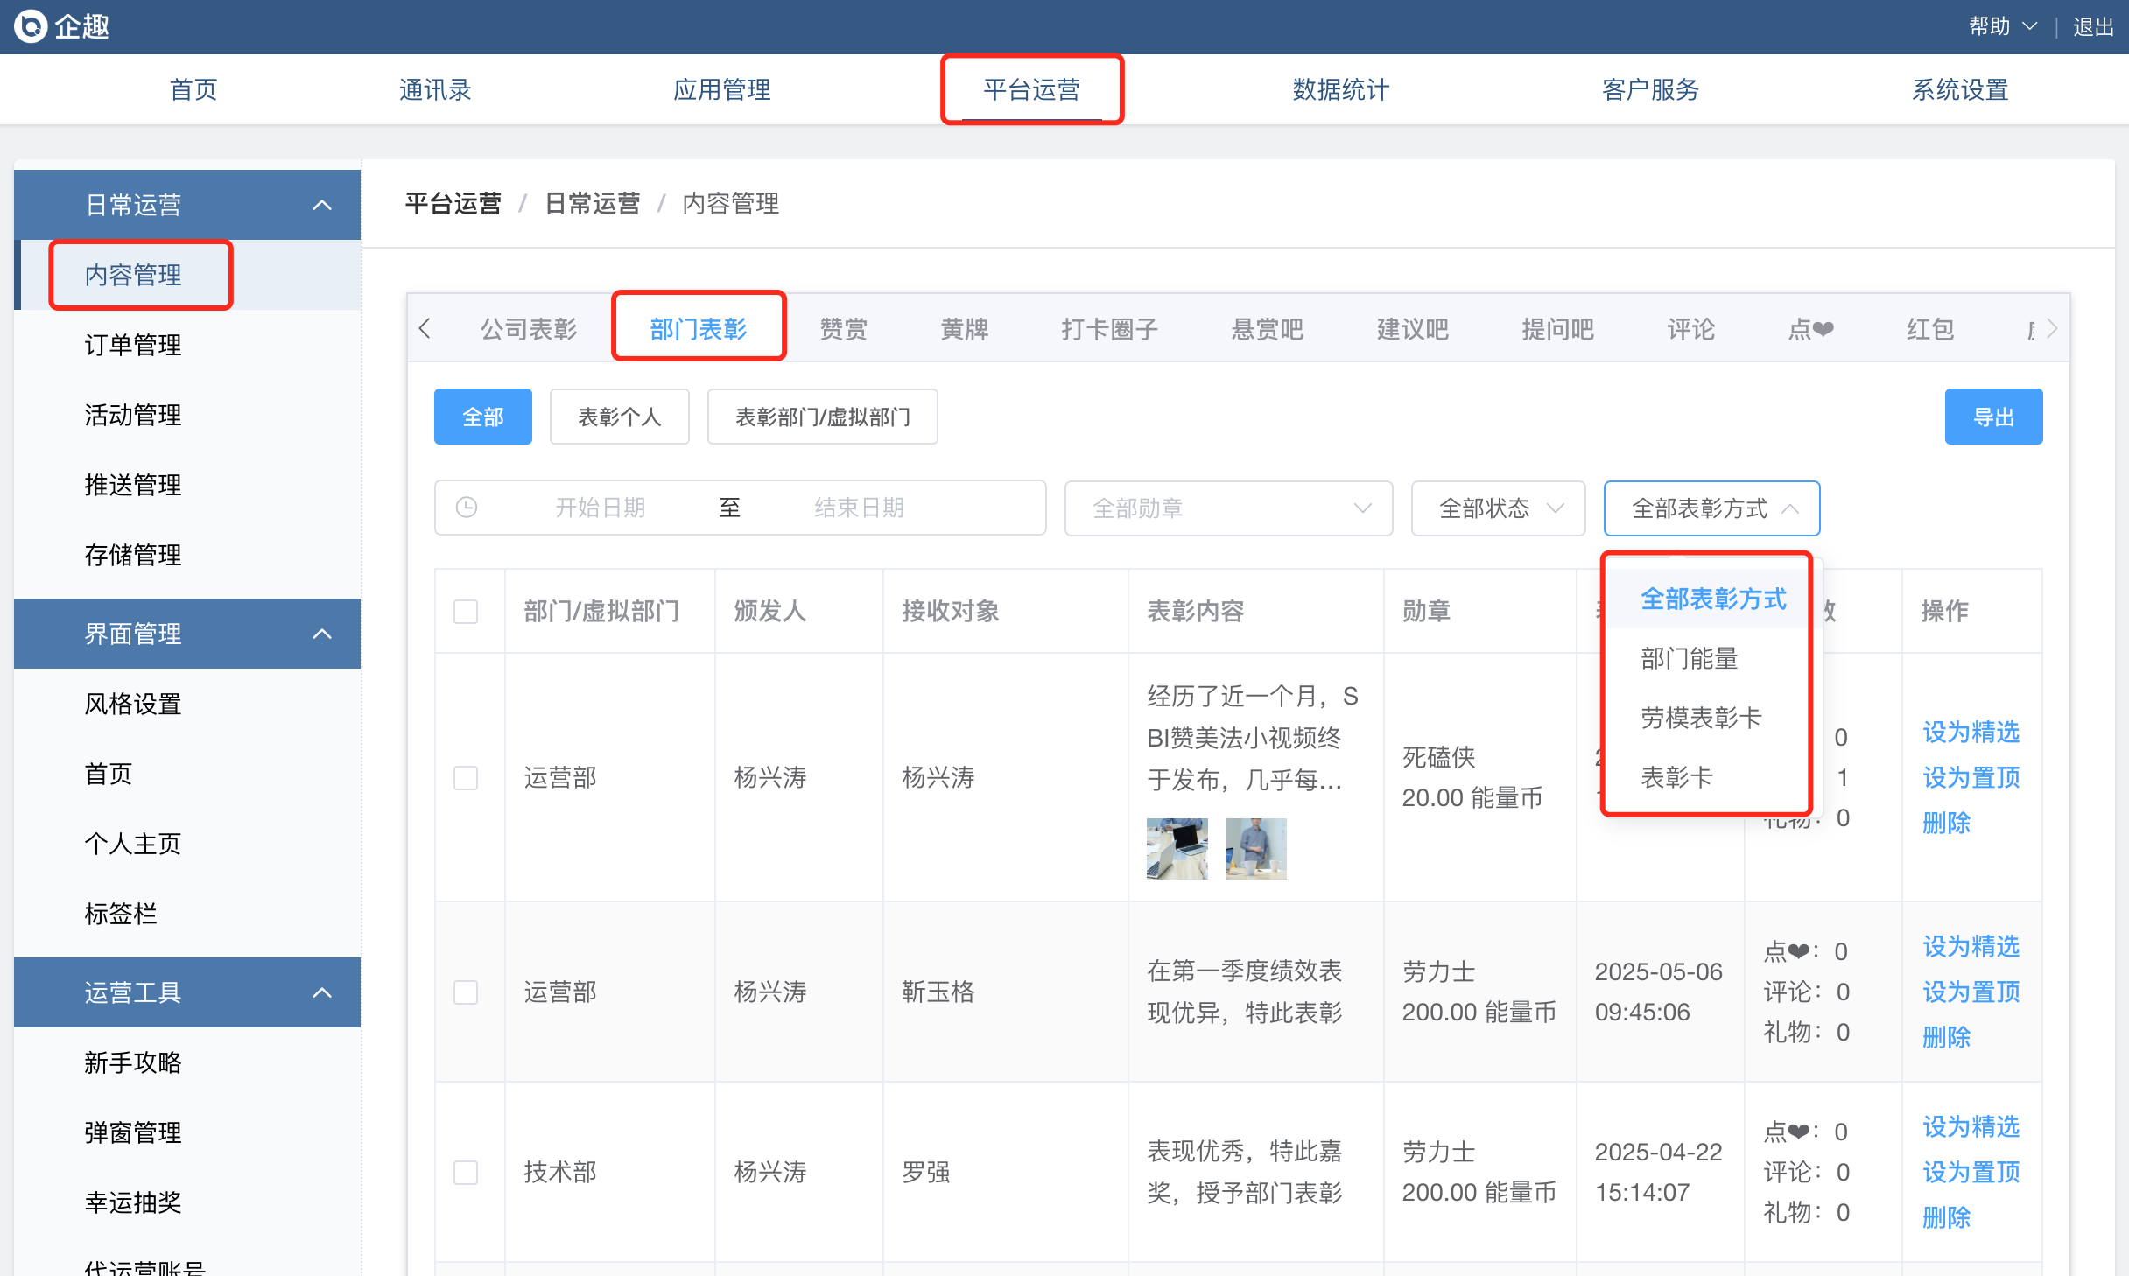
Task: Click the 导出 export button
Action: [x=1993, y=417]
